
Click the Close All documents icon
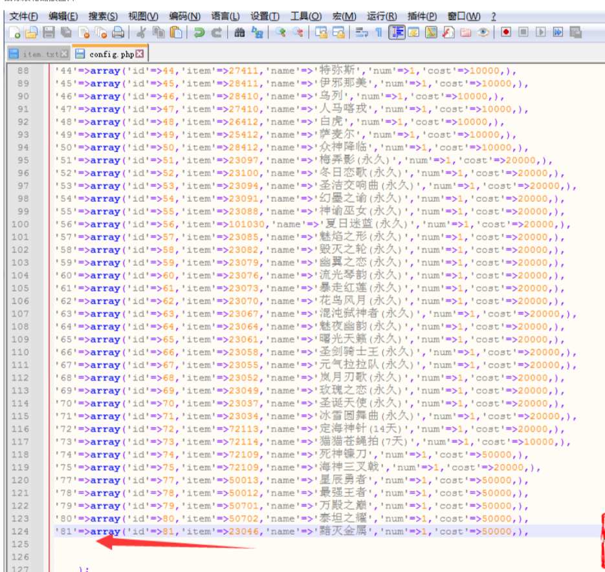pyautogui.click(x=101, y=32)
